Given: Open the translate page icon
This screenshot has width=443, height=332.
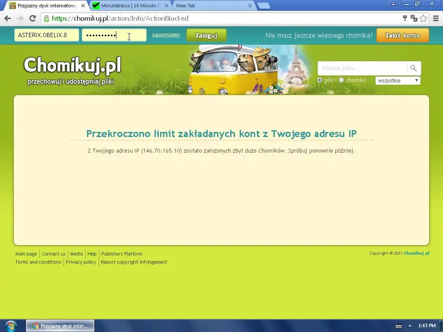Looking at the screenshot, I should click(x=414, y=18).
